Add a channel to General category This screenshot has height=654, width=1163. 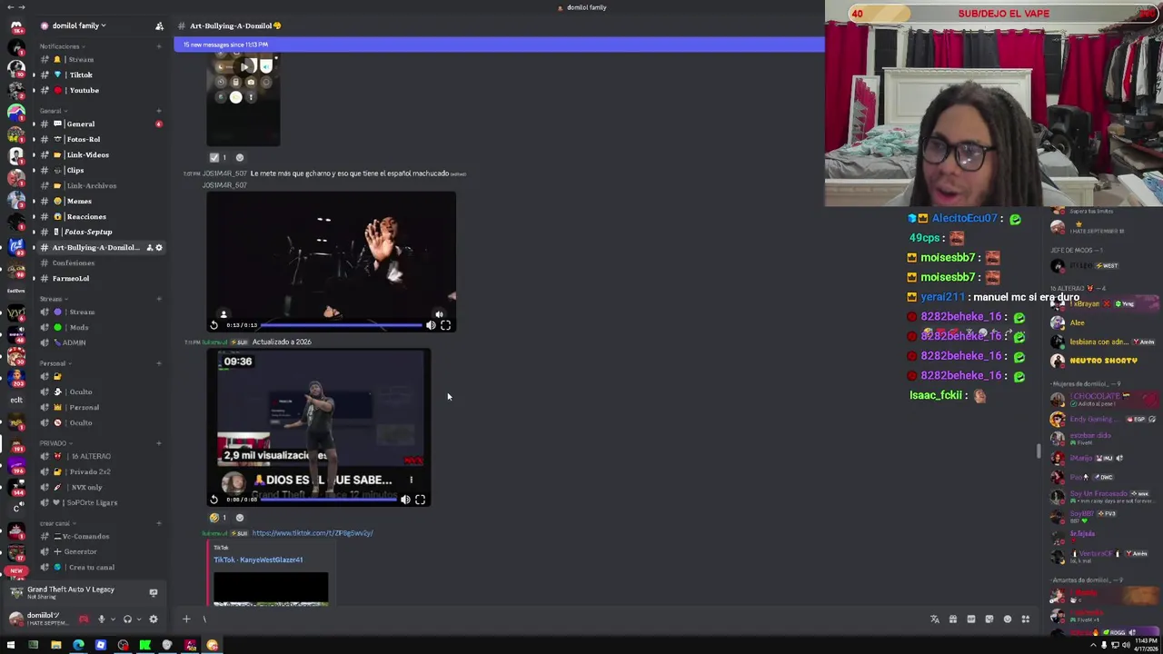click(159, 111)
